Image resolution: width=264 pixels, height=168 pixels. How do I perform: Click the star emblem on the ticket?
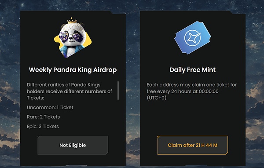[193, 38]
